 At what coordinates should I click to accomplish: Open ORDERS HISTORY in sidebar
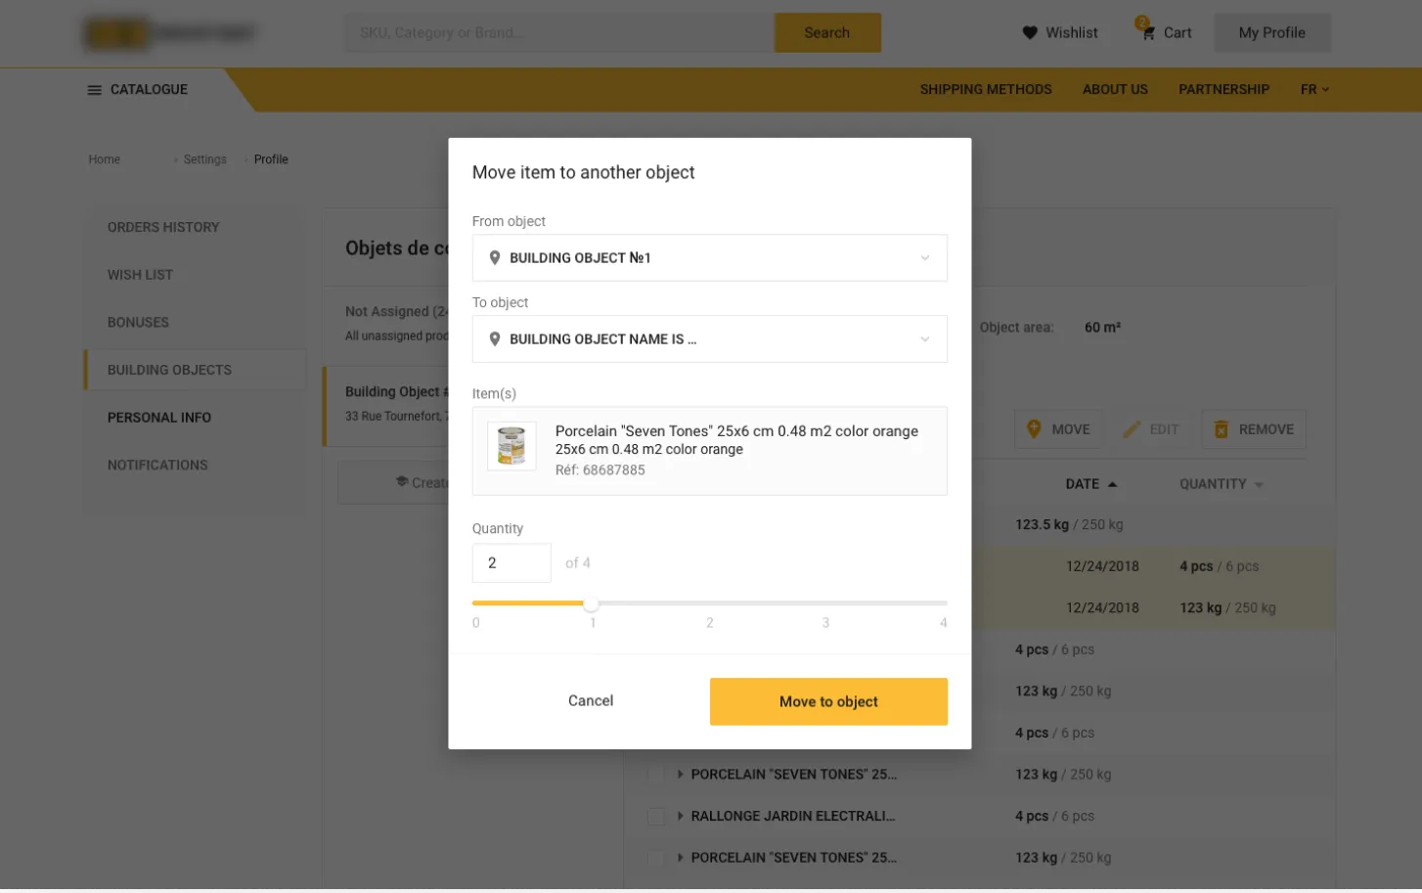[163, 227]
